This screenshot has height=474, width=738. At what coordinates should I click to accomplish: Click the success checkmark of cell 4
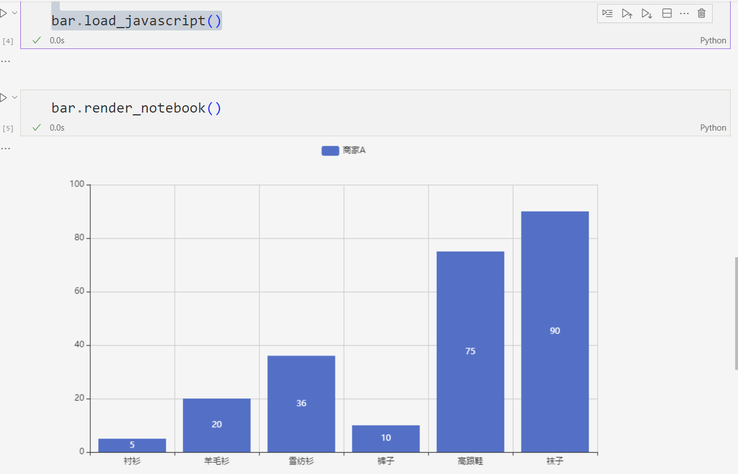(37, 40)
